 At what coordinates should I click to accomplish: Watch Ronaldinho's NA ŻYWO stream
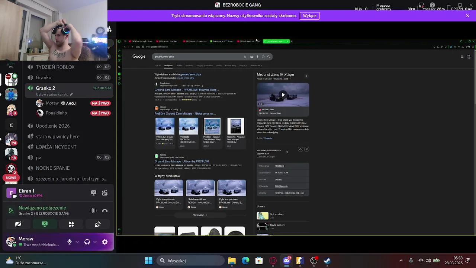pos(100,113)
